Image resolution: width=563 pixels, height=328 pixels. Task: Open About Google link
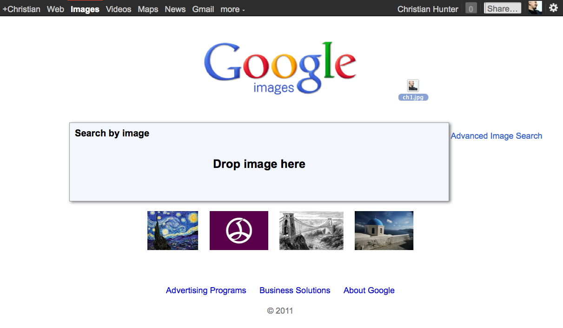pos(369,290)
